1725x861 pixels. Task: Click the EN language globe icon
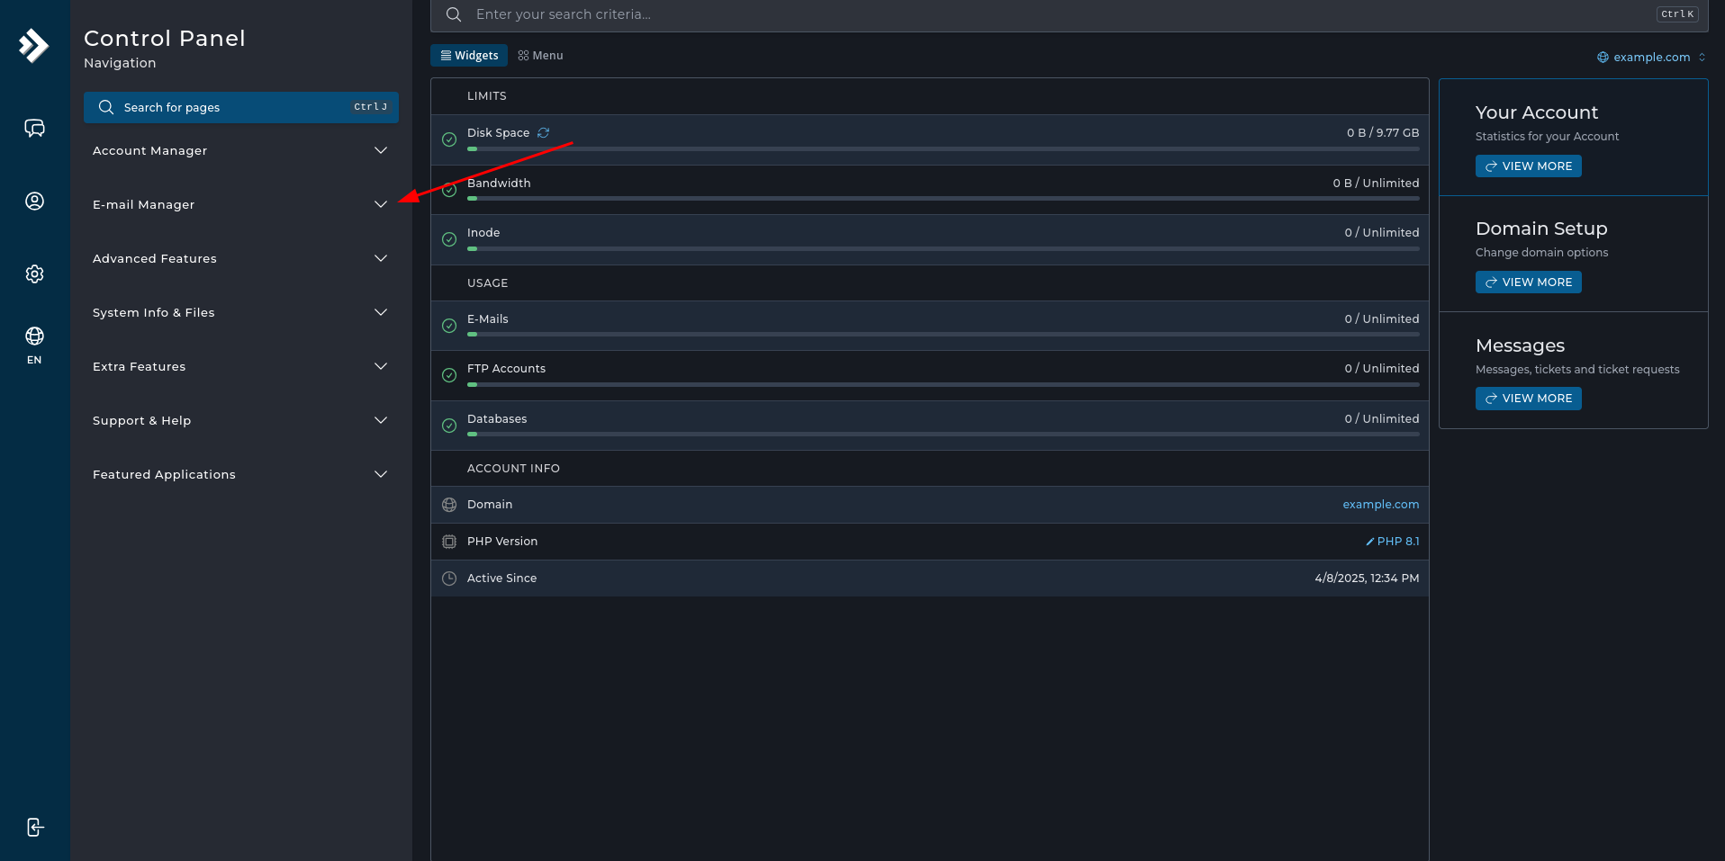pyautogui.click(x=34, y=340)
